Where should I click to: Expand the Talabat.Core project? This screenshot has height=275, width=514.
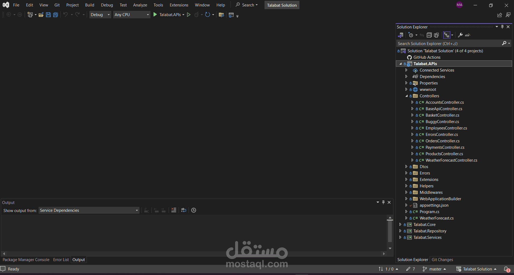[400, 225]
